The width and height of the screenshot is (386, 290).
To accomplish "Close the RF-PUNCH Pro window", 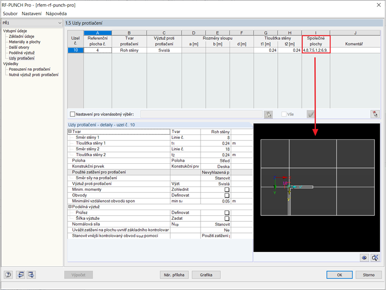I will point(378,5).
